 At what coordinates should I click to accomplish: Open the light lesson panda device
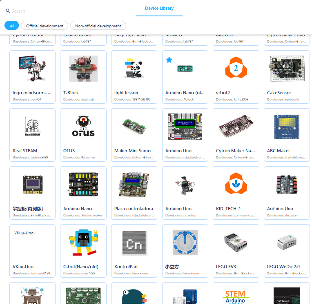click(134, 77)
